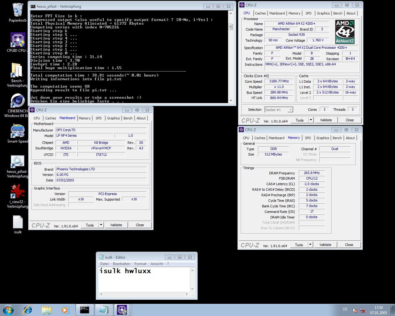Screen dimensions: 395x316
Task: Open the Datei menu in Editor
Action: click(x=104, y=264)
